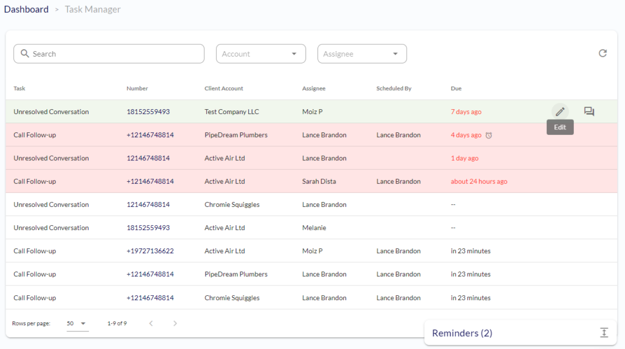Screen dimensions: 625x349
Task: Select Moiz P Call Follow-up row +19727136622
Action: pyautogui.click(x=311, y=251)
